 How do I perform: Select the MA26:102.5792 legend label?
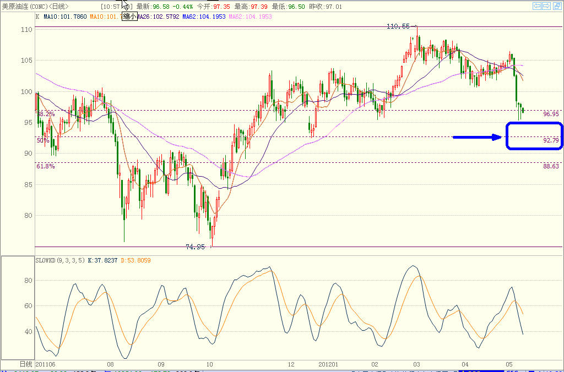click(158, 17)
